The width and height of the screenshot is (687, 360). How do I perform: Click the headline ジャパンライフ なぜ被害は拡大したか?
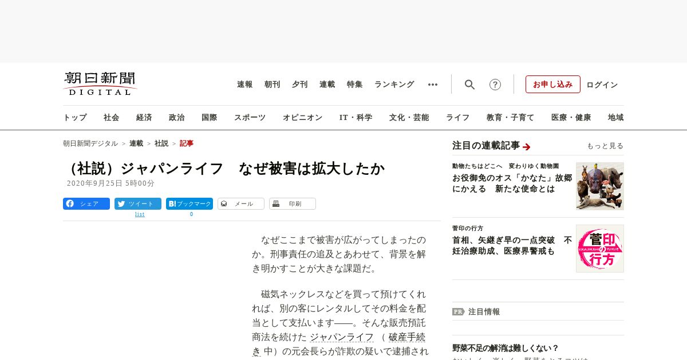click(x=224, y=169)
